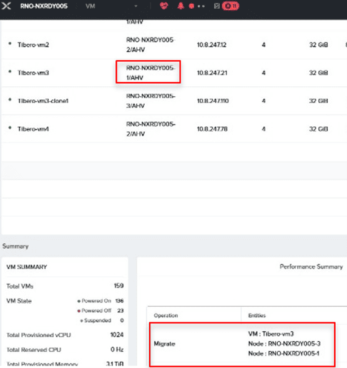The height and width of the screenshot is (368, 347).
Task: Open the VM view dropdown
Action: (x=111, y=6)
